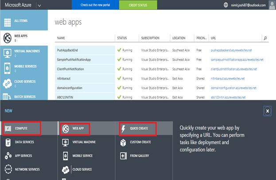Select Batch Services in the sidebar
276x180 pixels.
[24, 96]
